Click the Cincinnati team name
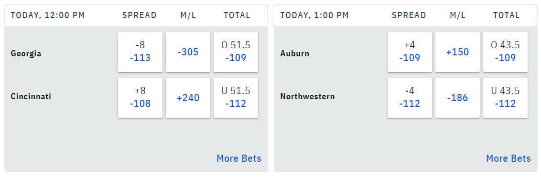This screenshot has width=541, height=178. coord(31,96)
